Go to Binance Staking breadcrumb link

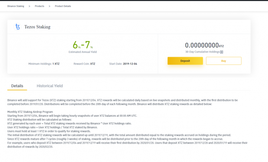coord(16,6)
